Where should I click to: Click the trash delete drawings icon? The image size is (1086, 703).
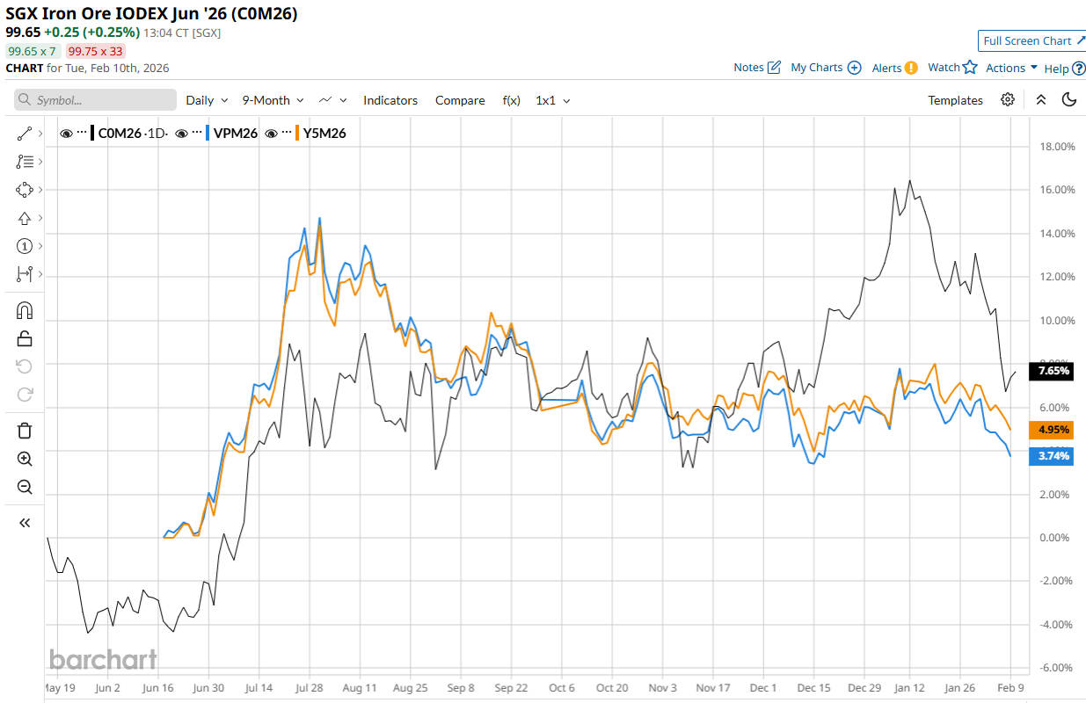tap(25, 430)
